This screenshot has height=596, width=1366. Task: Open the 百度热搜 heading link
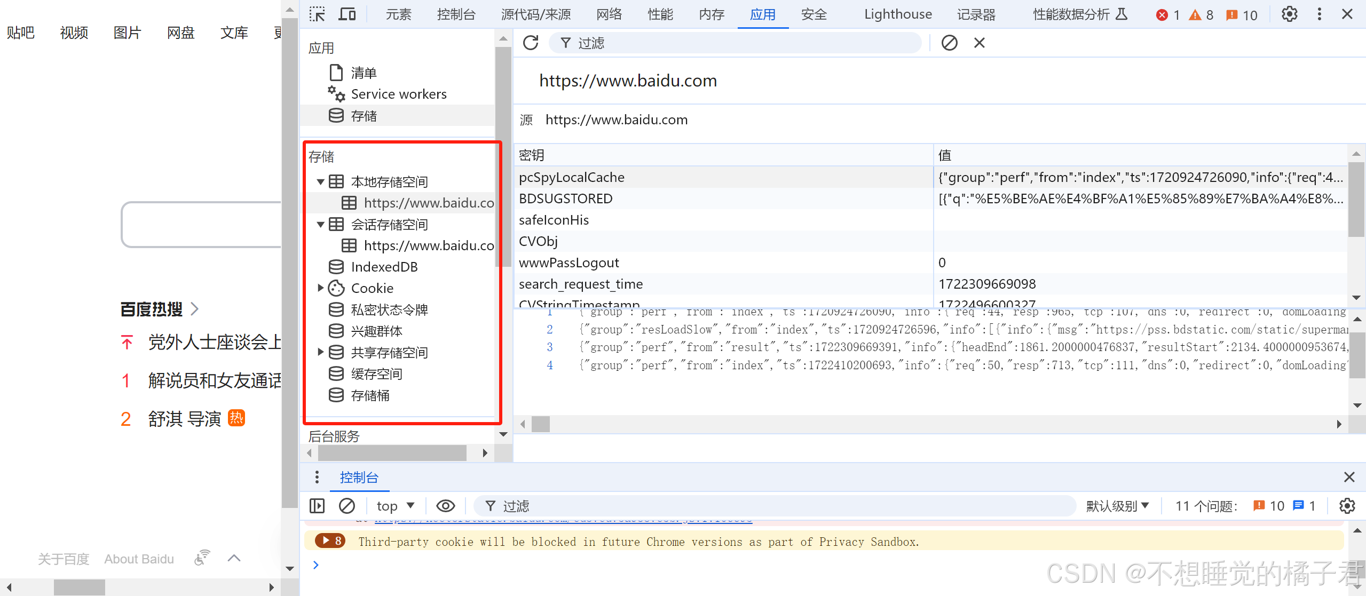[x=159, y=309]
